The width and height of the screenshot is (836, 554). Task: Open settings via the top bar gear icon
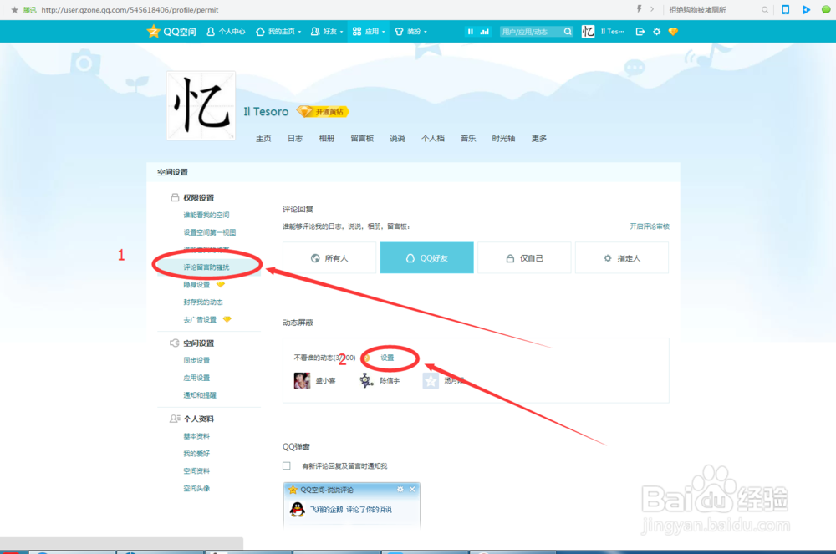[x=657, y=32]
